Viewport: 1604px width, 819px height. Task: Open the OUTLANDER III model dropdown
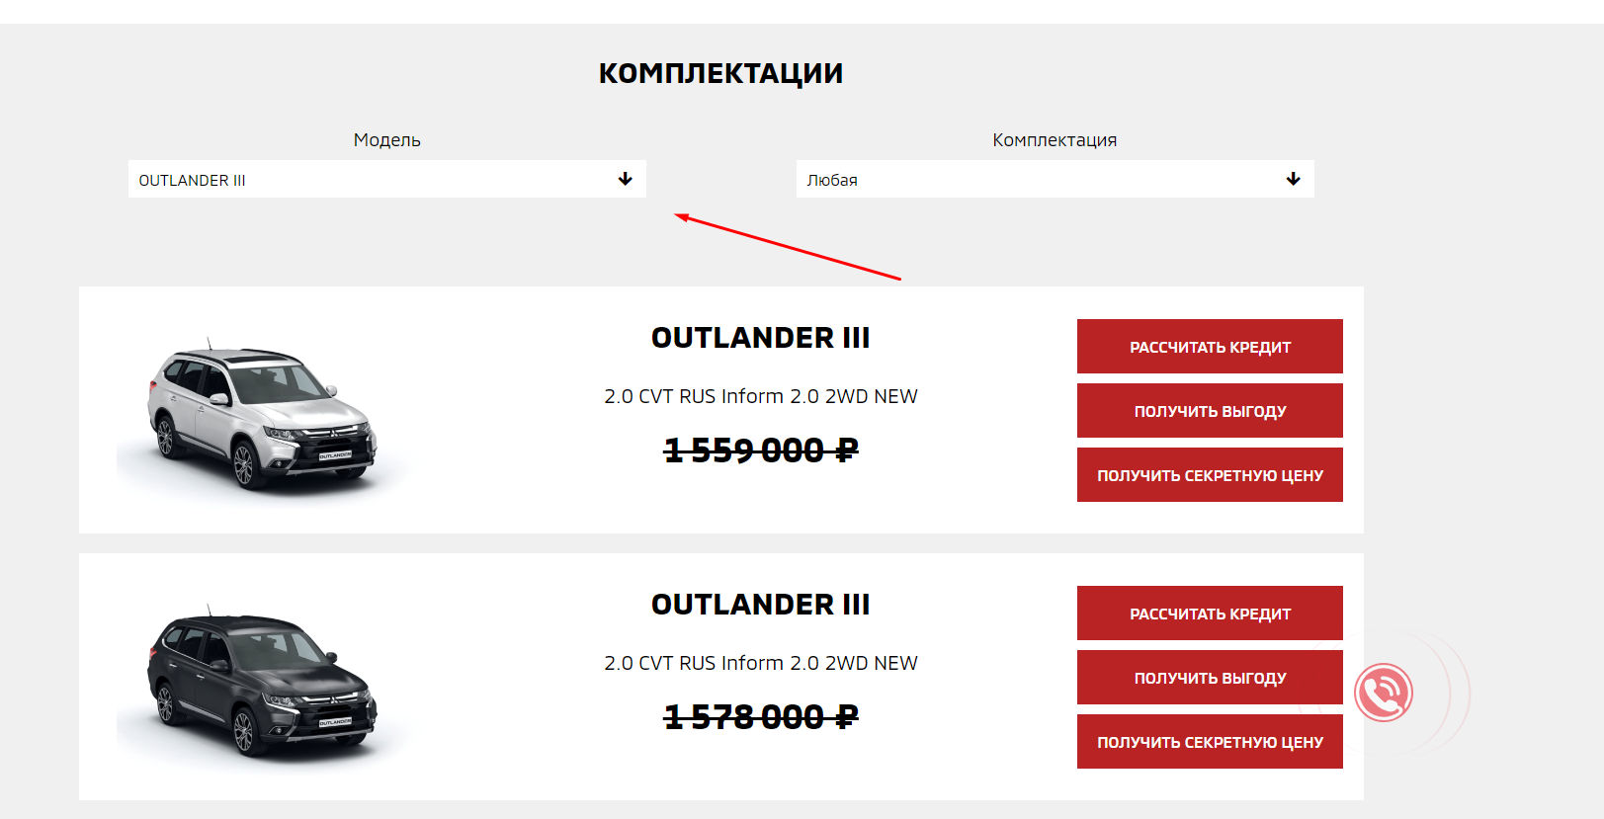387,179
